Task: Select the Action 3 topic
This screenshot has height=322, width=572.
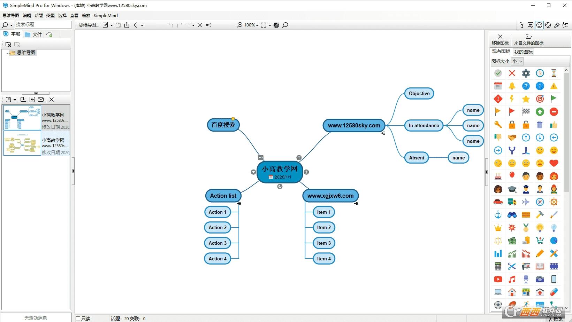Action: [218, 243]
